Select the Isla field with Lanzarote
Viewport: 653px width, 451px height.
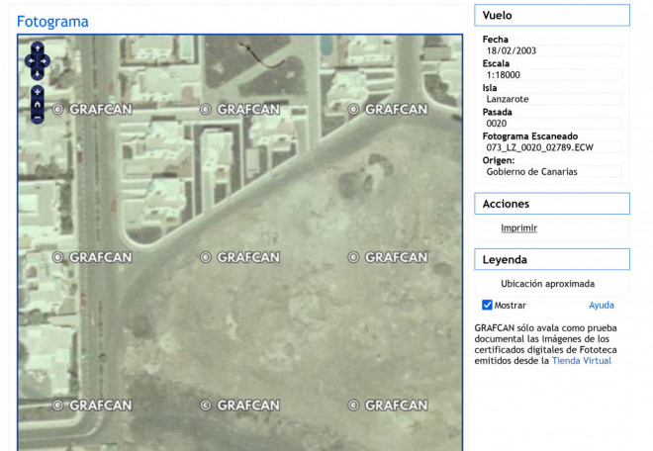click(552, 99)
